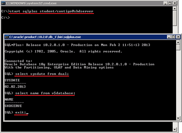Screen dimensions: 182x133
Task: Click the cmd.exe window scroll down arrow
Action: pos(175,129)
